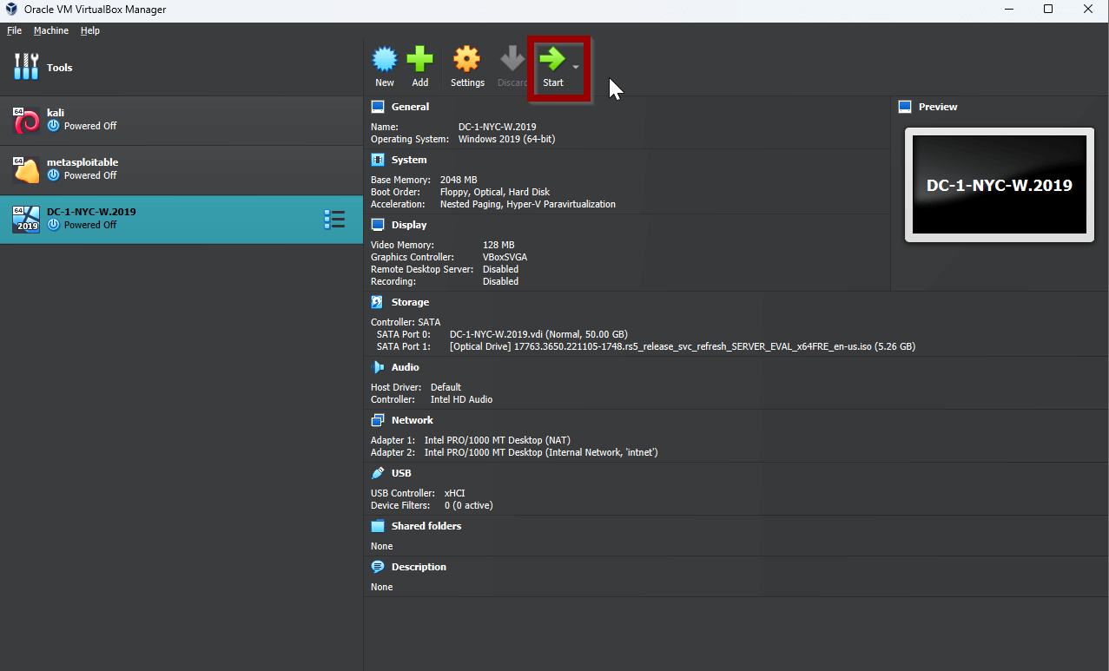1109x671 pixels.
Task: Click the USB section plug icon
Action: coord(378,473)
